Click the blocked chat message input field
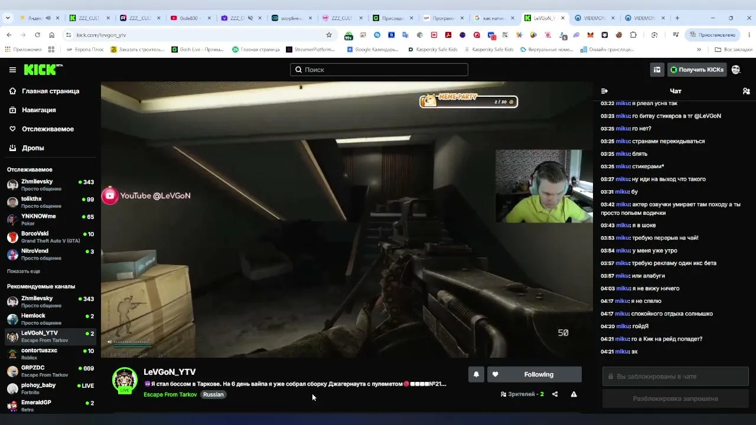 coord(676,377)
